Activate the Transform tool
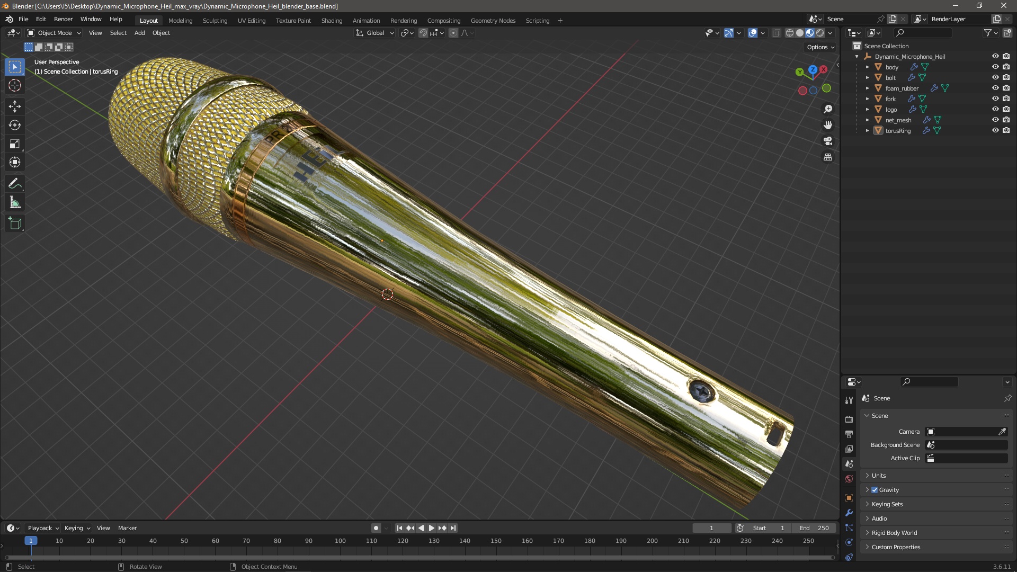Screen dimensions: 1017x572 [15, 162]
